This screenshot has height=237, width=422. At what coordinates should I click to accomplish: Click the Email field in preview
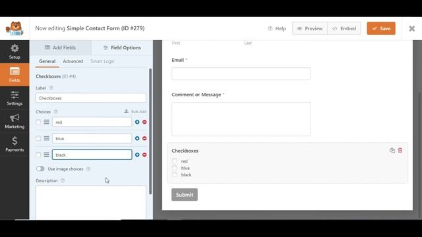(x=241, y=74)
